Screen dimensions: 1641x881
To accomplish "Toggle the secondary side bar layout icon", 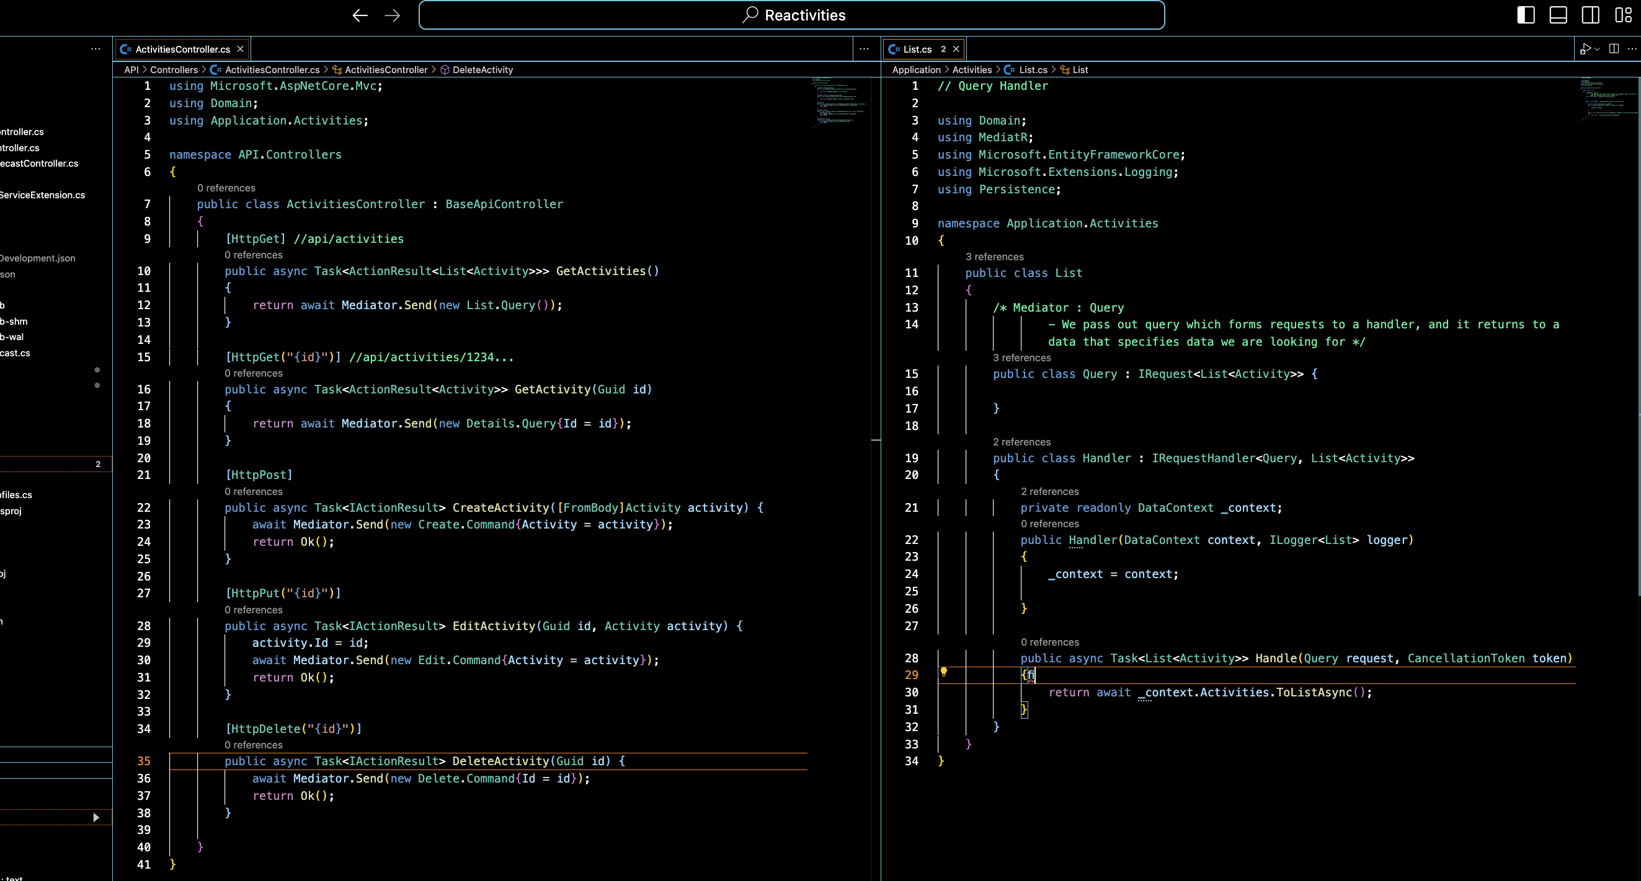I will pos(1591,15).
